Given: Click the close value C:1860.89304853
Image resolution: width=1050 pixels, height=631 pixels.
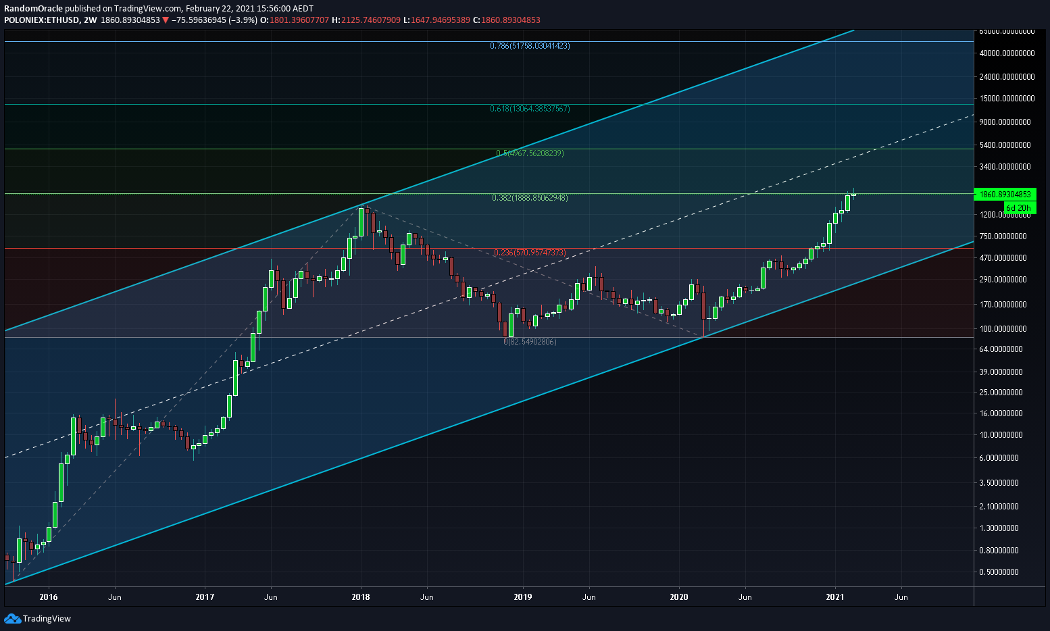Looking at the screenshot, I should pos(507,20).
